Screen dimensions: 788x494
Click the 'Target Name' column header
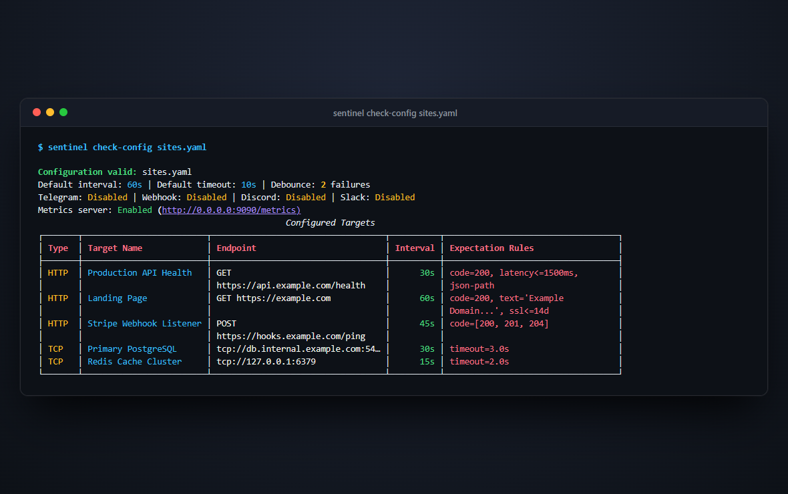[115, 248]
